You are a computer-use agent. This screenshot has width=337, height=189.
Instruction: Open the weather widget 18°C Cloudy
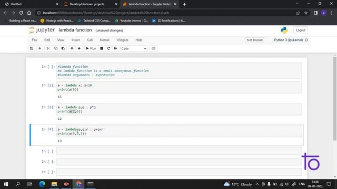click(x=237, y=184)
